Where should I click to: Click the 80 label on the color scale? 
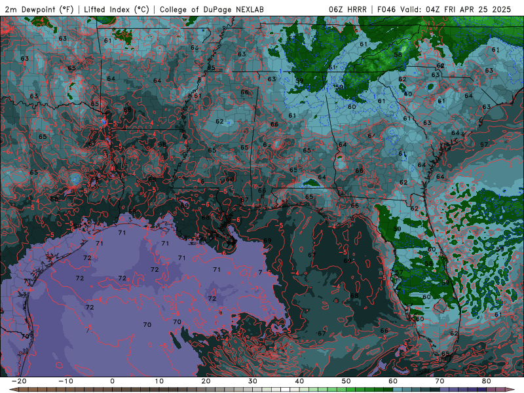(x=487, y=381)
